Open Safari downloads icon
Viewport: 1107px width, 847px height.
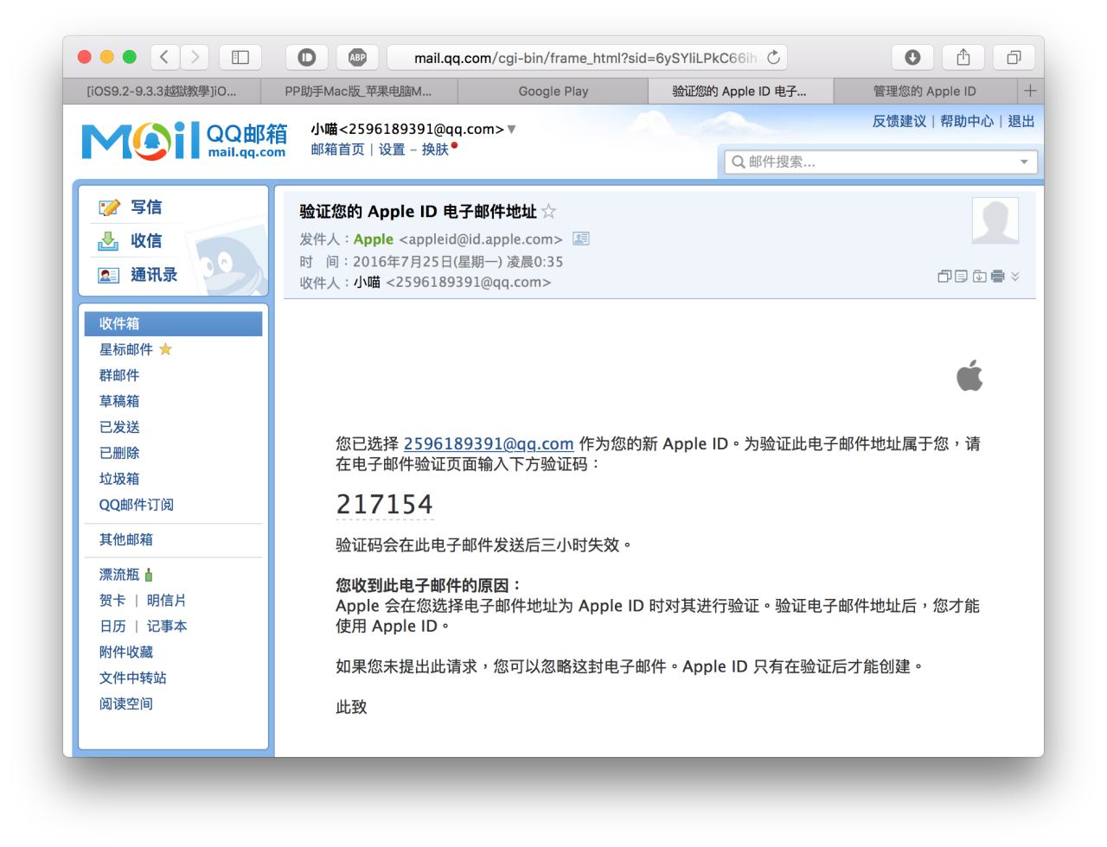coord(912,58)
